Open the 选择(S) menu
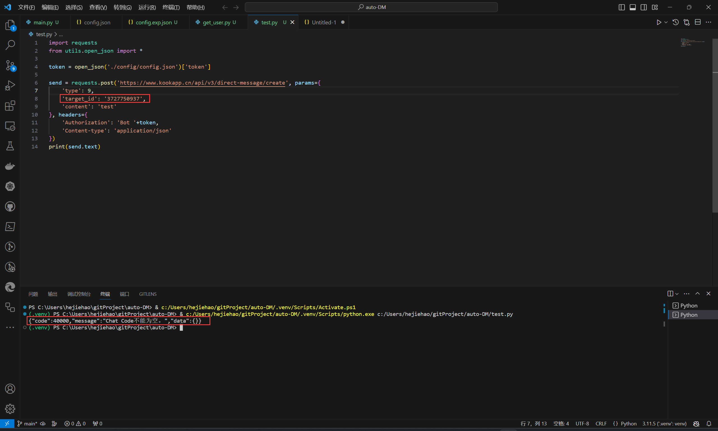 coord(74,7)
